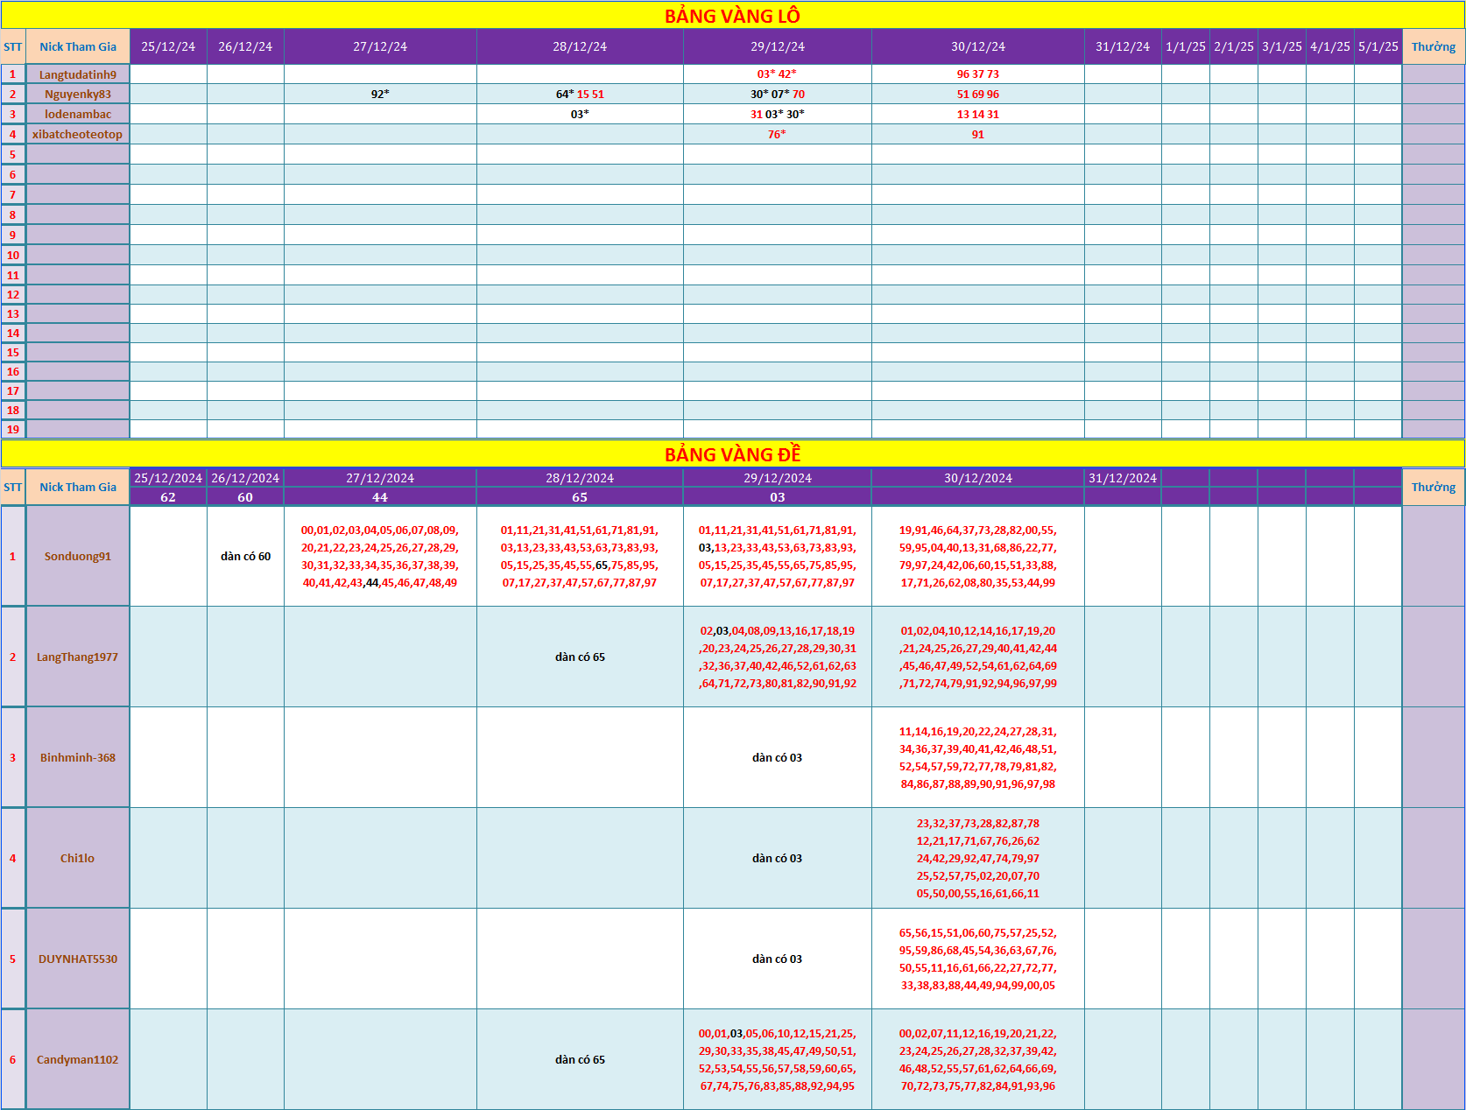Click row number 10 in the Lô table
1466x1110 pixels.
click(12, 255)
